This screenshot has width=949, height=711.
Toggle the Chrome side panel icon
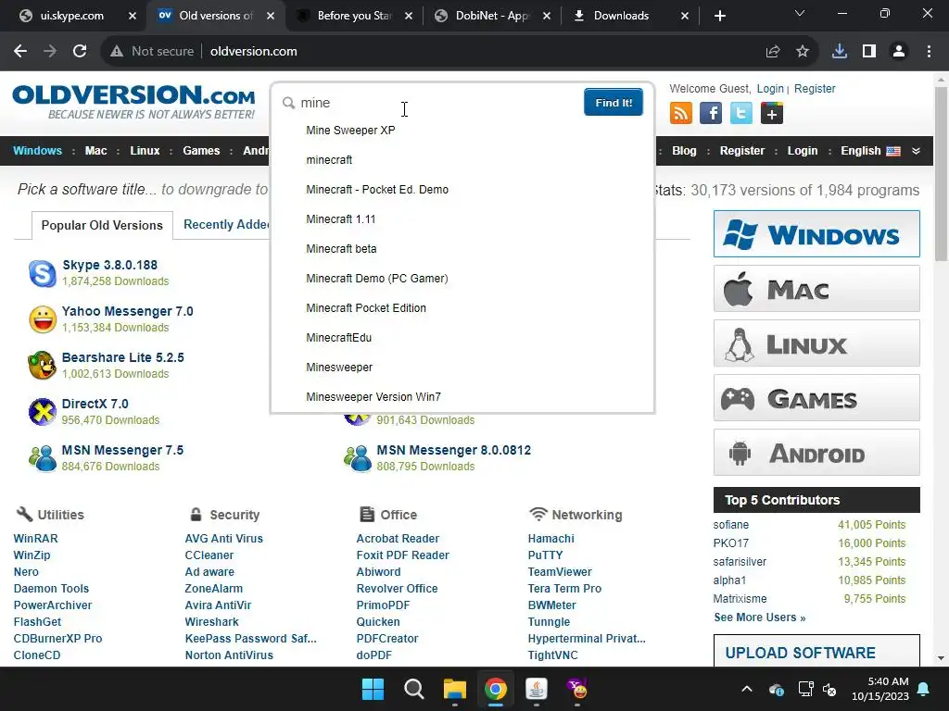click(869, 52)
